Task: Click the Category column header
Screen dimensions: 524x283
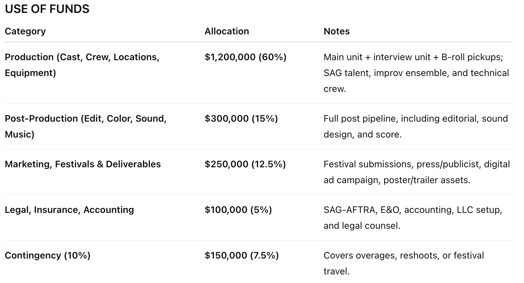Action: pos(25,31)
